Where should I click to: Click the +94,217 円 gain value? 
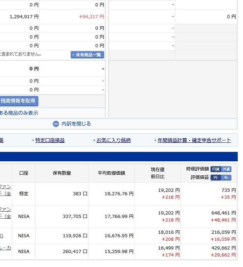click(x=91, y=17)
